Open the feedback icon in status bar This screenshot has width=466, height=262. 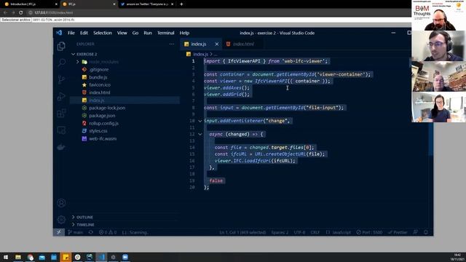pos(416,232)
